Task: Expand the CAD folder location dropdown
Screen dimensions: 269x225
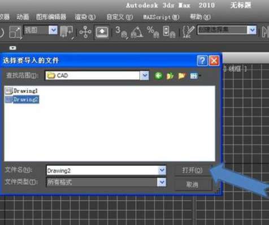Action: (145, 76)
